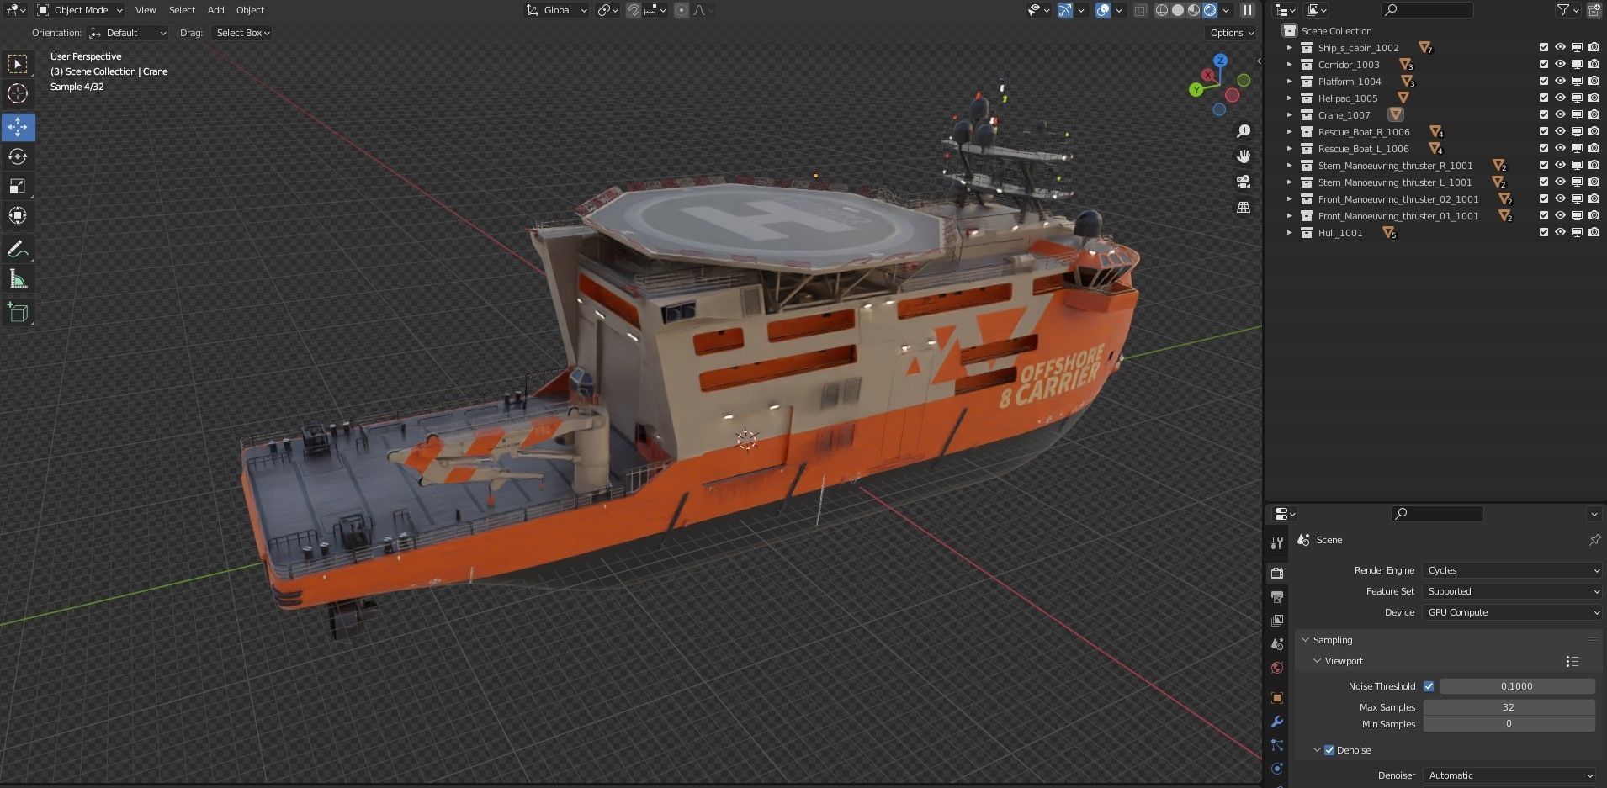This screenshot has width=1607, height=788.
Task: Switch to wireframe viewport shading
Action: [x=1162, y=10]
